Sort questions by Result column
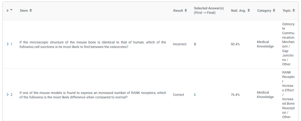The width and height of the screenshot is (301, 121). (x=185, y=11)
